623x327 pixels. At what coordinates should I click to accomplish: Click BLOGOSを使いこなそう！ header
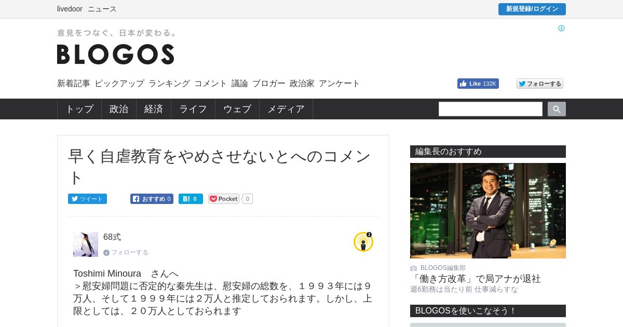point(488,311)
